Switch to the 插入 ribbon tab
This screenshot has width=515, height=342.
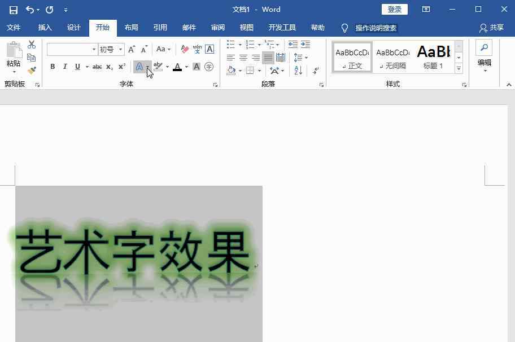click(45, 28)
